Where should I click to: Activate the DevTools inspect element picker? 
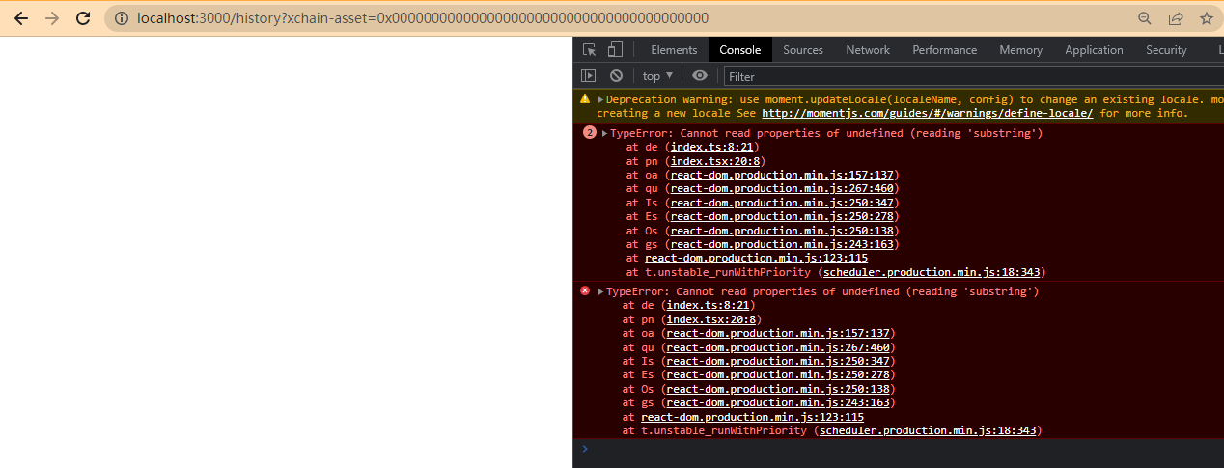590,50
